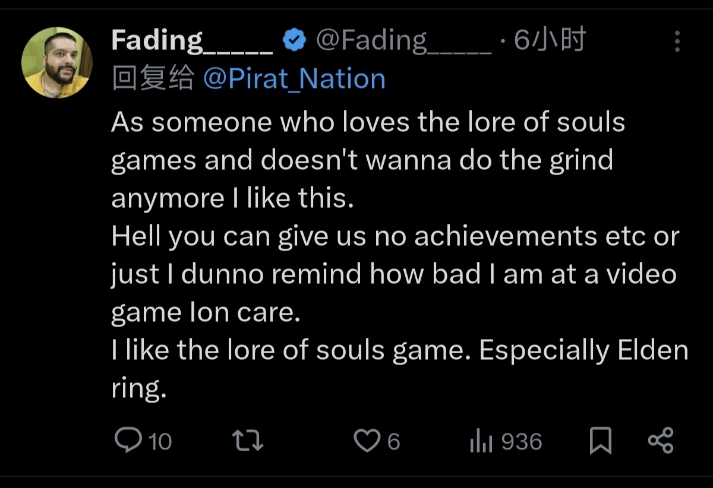Bookmark this tweet with the bookmark icon
This screenshot has height=488, width=713.
600,441
